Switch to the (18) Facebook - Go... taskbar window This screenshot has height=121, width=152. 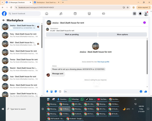click(x=55, y=119)
